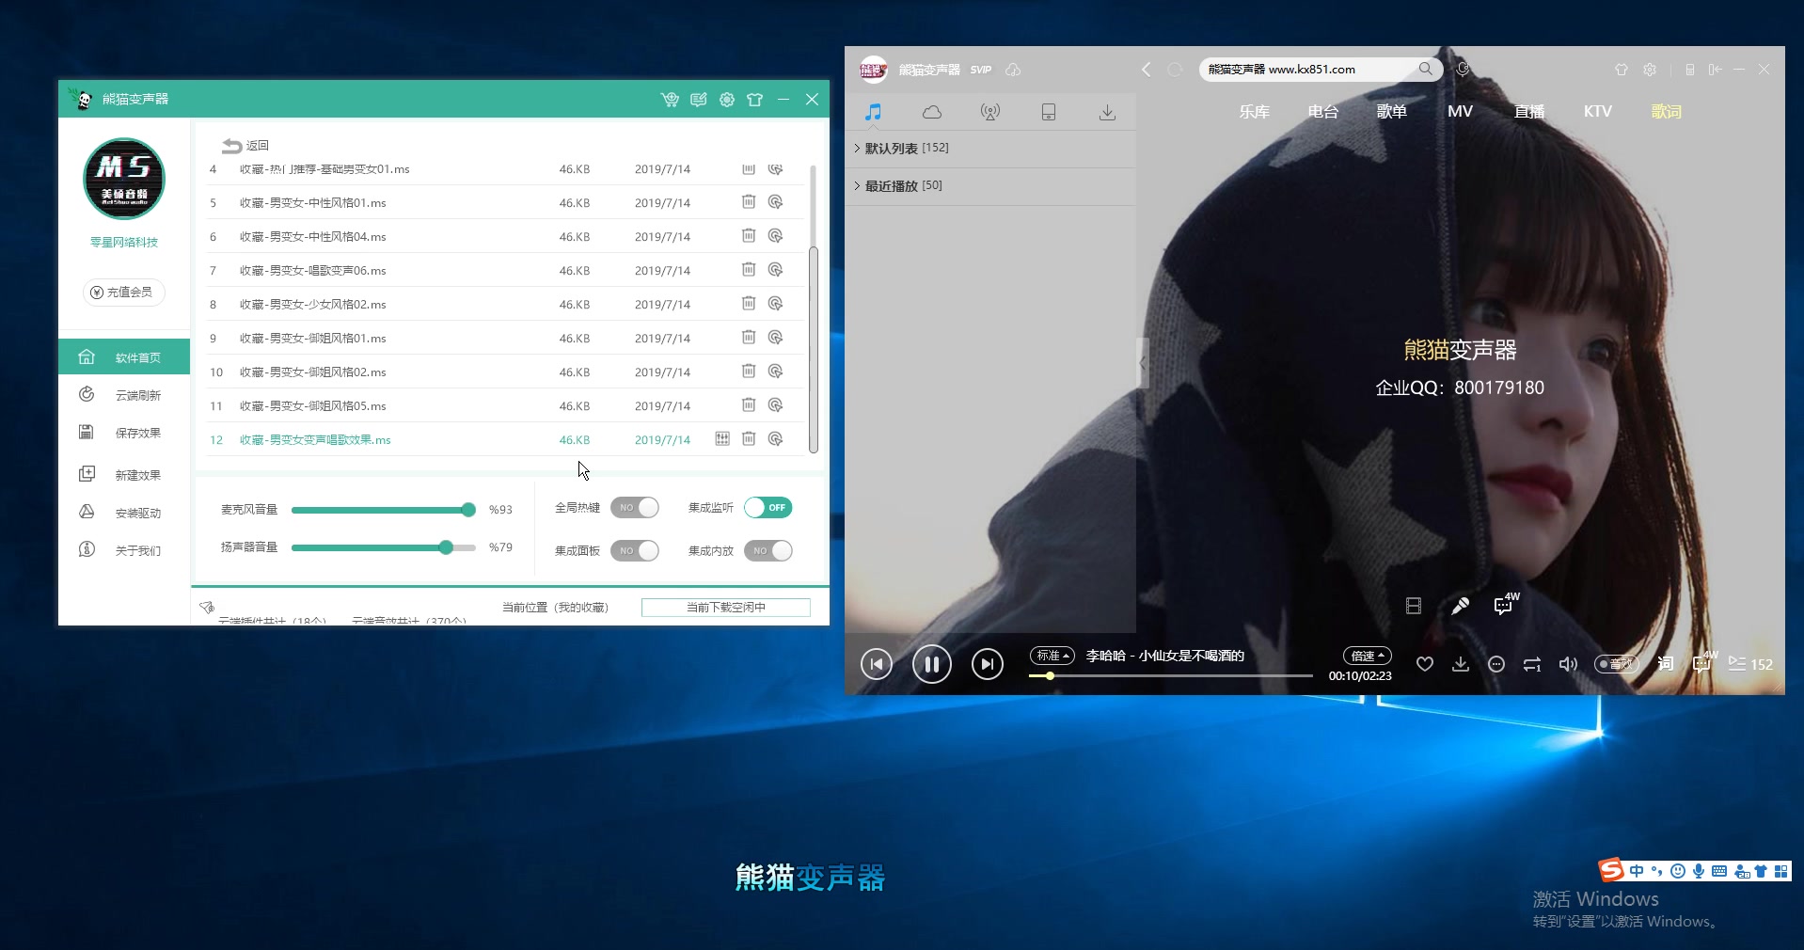This screenshot has height=950, width=1804.
Task: Open the radio broadcast tab in the music player sidebar
Action: tap(990, 113)
